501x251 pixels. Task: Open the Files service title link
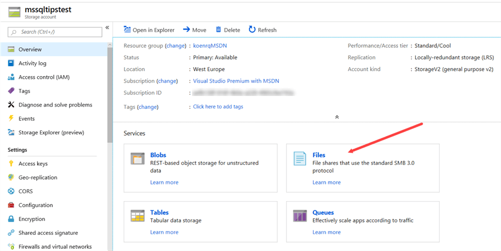[x=319, y=155]
